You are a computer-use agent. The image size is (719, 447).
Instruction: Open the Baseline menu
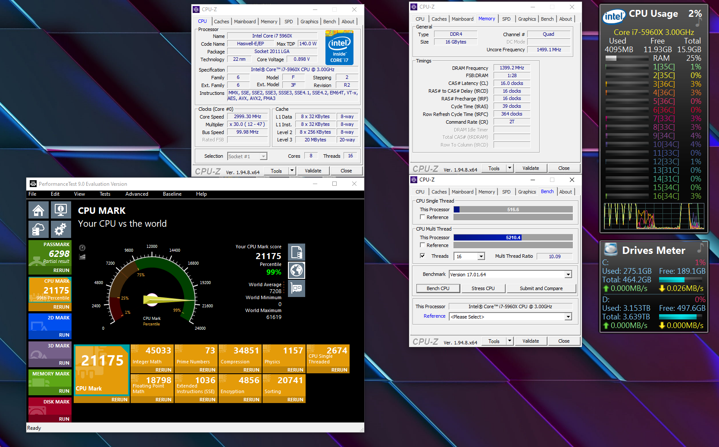pyautogui.click(x=172, y=194)
